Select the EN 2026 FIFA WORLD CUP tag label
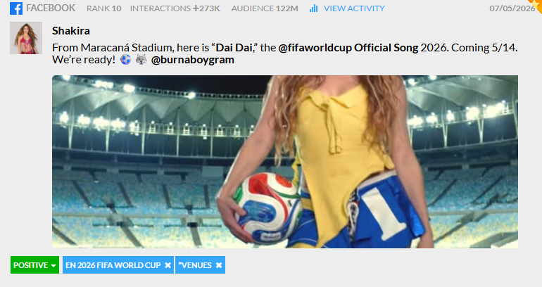The height and width of the screenshot is (287, 542). (x=113, y=265)
